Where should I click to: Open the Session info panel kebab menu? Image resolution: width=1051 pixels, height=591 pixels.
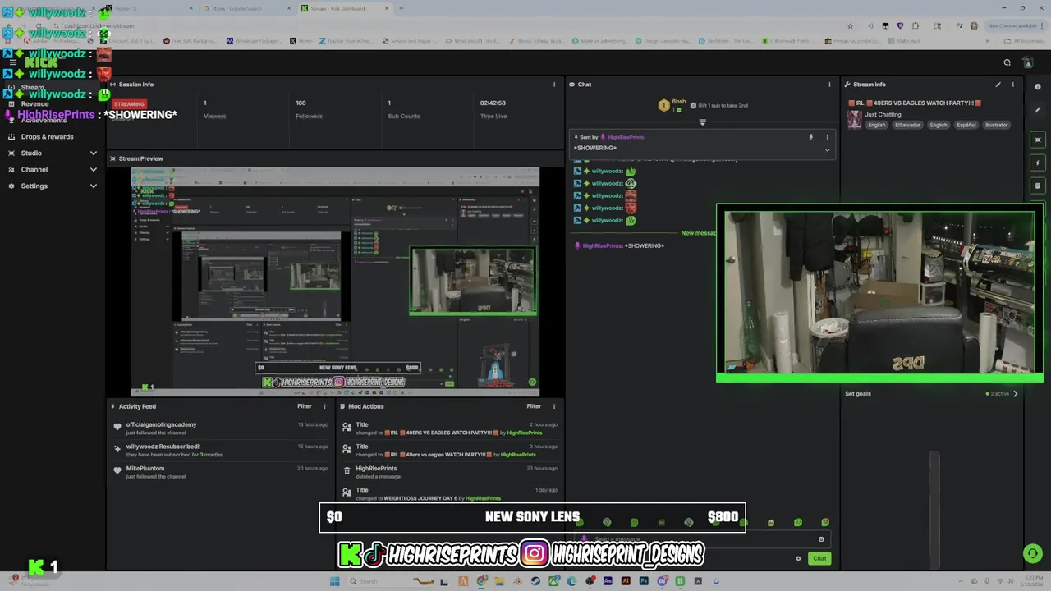(554, 85)
